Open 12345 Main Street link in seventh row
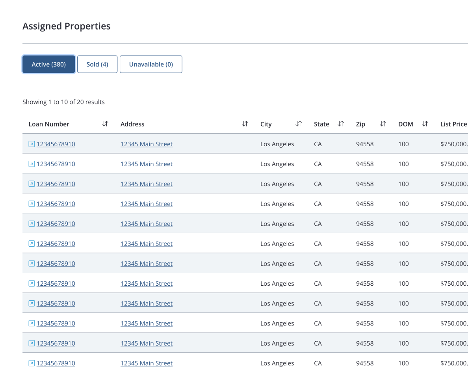The height and width of the screenshot is (372, 468). [147, 264]
